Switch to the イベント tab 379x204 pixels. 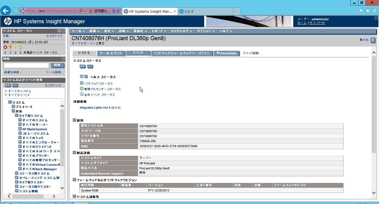coord(138,53)
